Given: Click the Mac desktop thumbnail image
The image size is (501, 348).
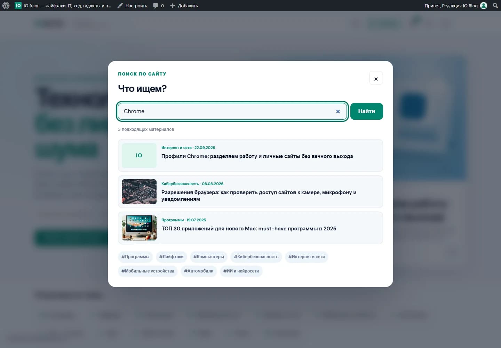Looking at the screenshot, I should point(139,228).
